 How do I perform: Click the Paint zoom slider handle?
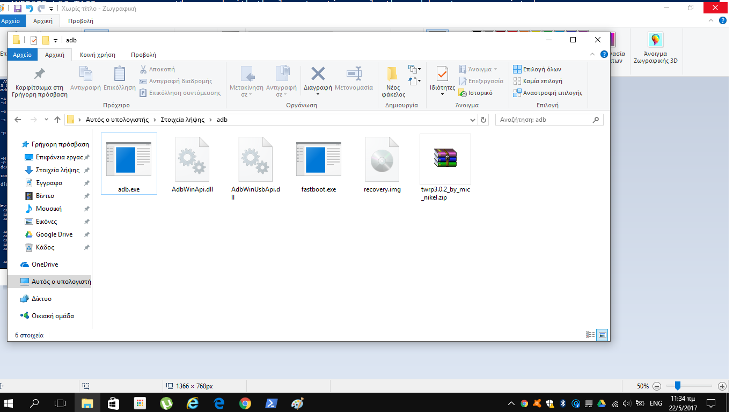(678, 386)
